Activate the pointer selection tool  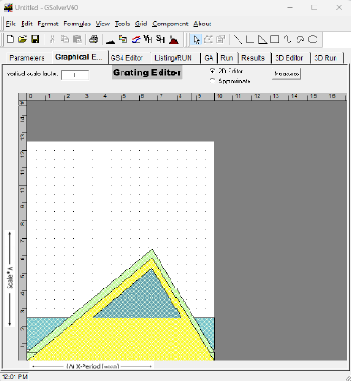(x=196, y=40)
